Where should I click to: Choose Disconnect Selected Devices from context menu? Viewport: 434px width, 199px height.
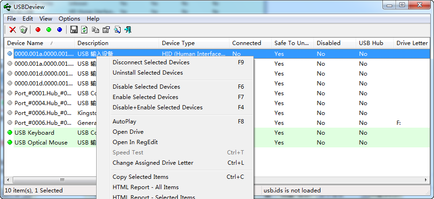point(151,62)
